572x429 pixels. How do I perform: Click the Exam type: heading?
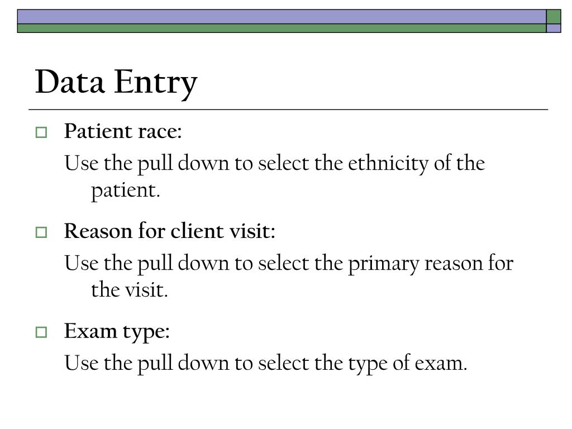click(117, 332)
